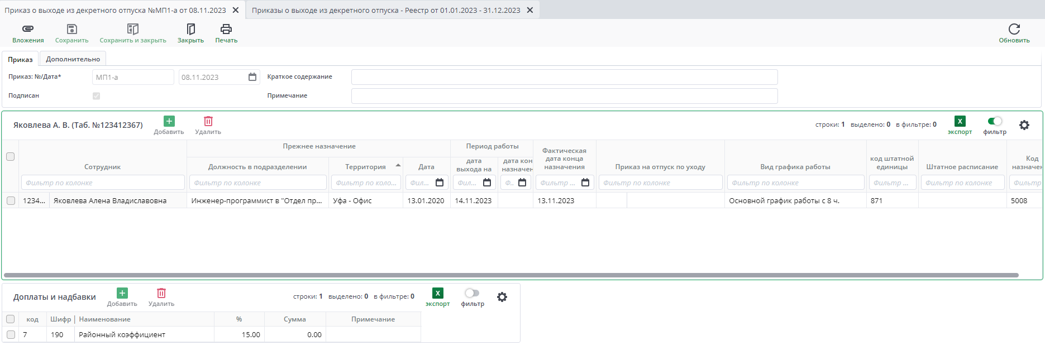1045x350 pixels.
Task: Open calendar in дата кон назначения filter
Action: (x=522, y=183)
